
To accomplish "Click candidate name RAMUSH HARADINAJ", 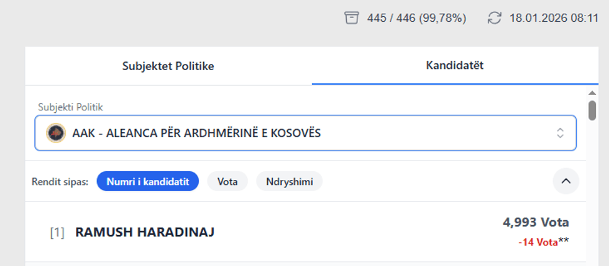I will 145,233.
